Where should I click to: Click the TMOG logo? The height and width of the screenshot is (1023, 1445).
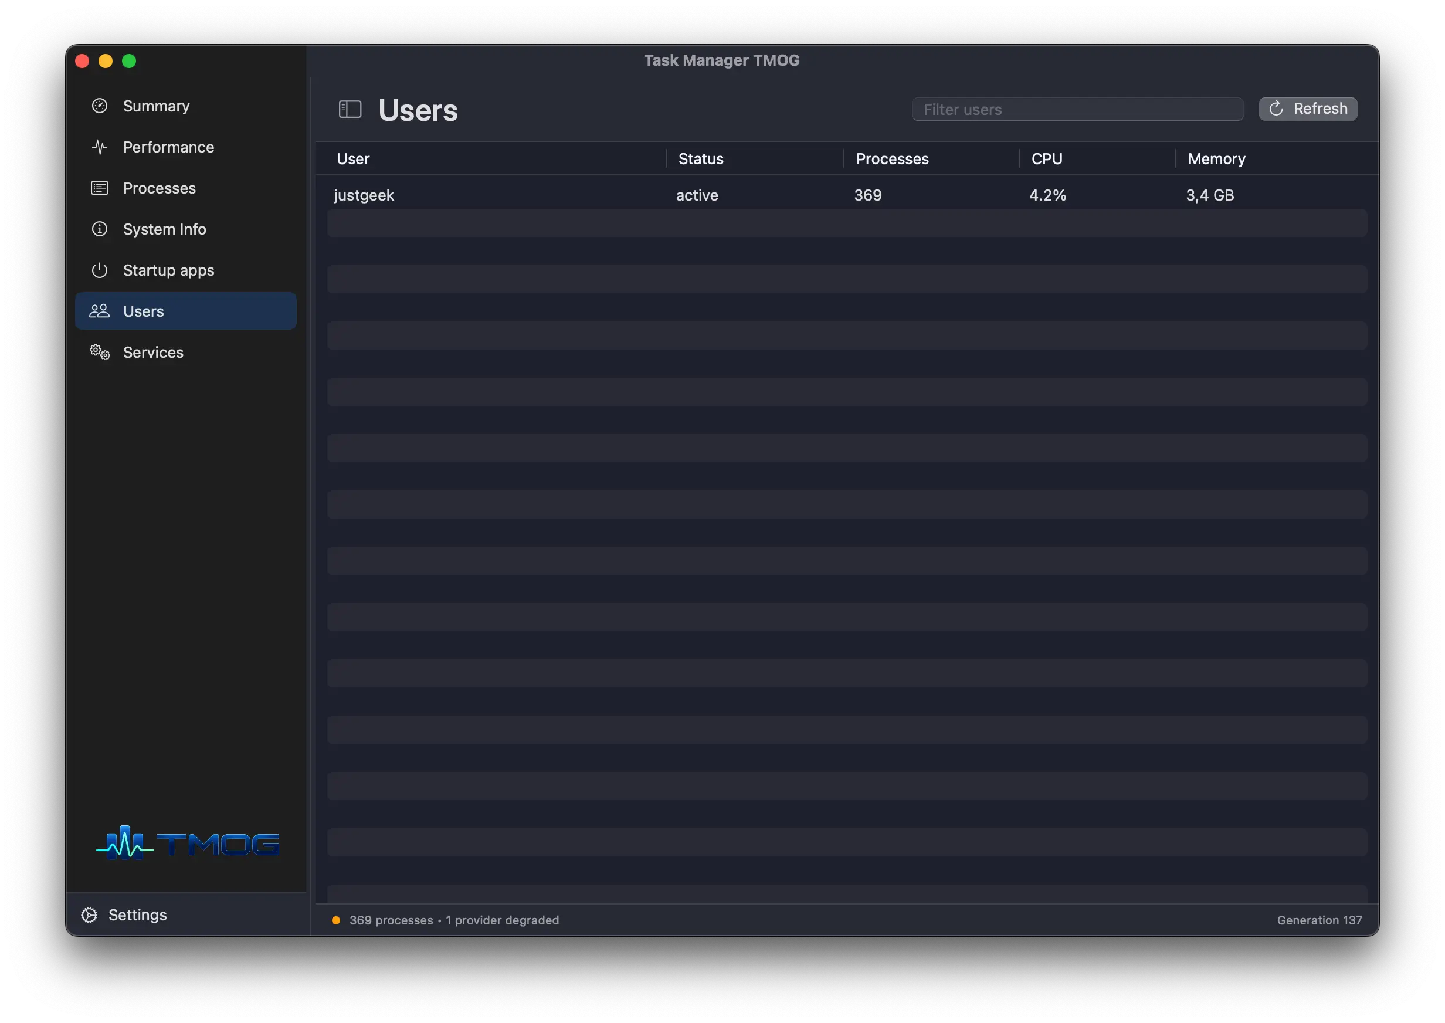(x=187, y=843)
